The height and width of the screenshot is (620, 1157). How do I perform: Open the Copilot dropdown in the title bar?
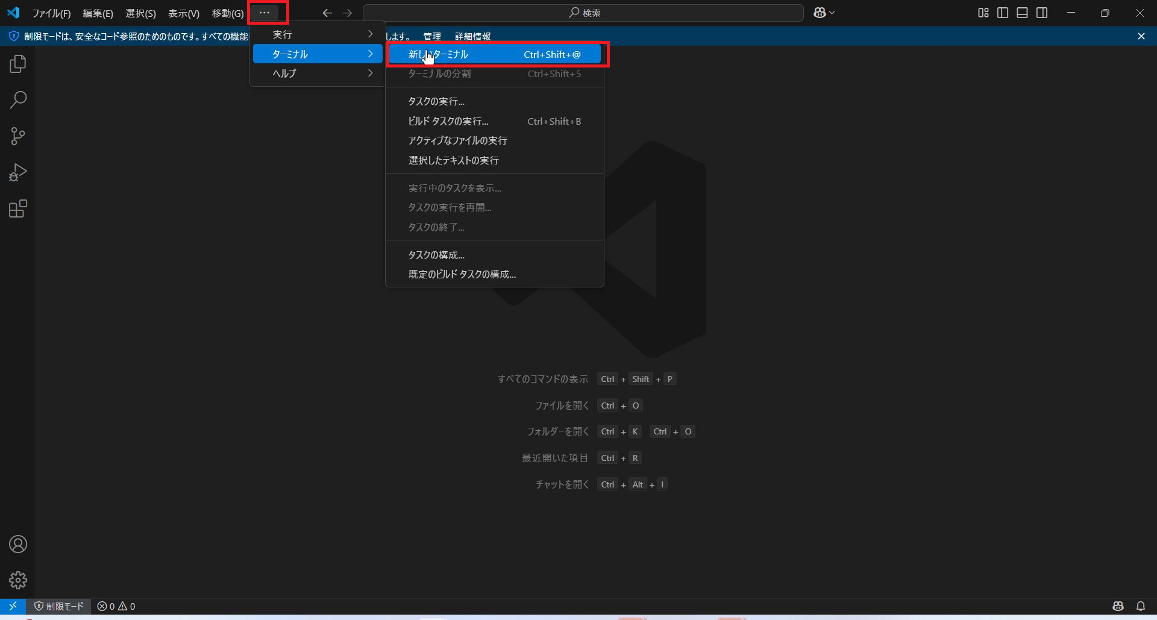(824, 12)
